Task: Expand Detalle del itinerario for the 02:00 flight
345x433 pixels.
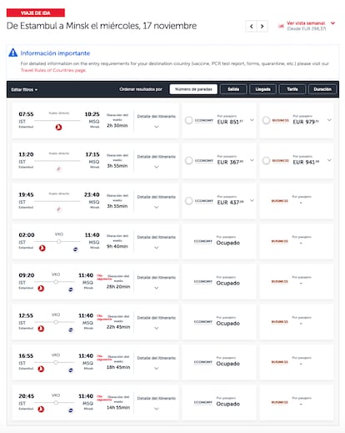Action: (x=157, y=248)
